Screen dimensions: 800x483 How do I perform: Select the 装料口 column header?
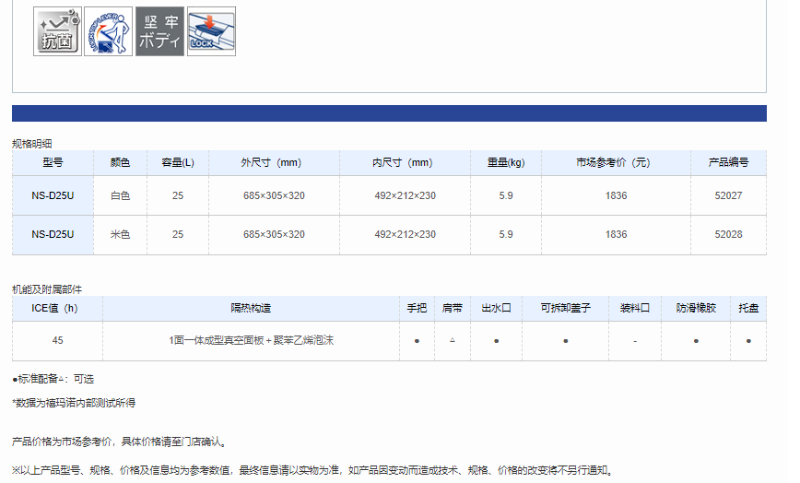[635, 309]
